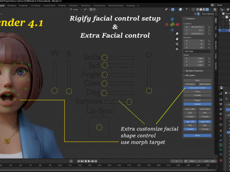
Task: Click Face (Primary) layer button
Action: coord(190,84)
